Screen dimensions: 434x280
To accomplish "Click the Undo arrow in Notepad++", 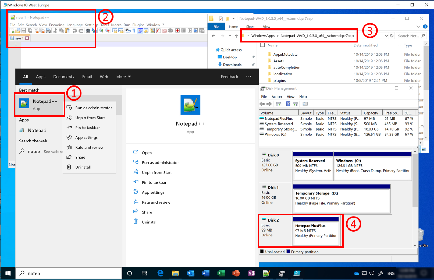I will coord(74,30).
